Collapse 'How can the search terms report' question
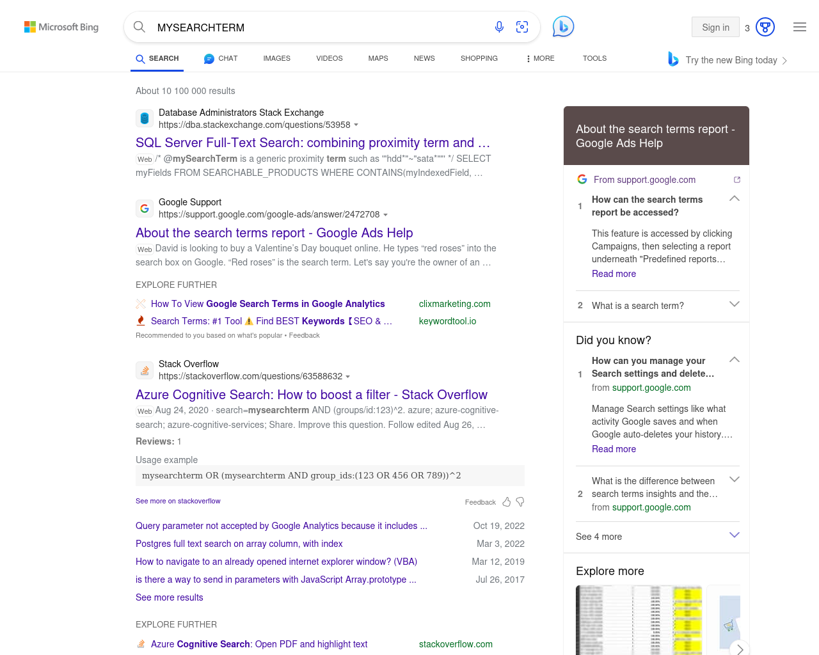Screen dimensions: 819x655 click(735, 199)
